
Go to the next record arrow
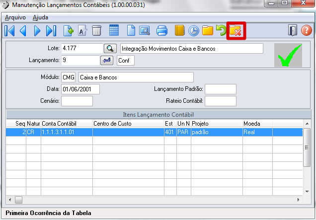[37, 31]
